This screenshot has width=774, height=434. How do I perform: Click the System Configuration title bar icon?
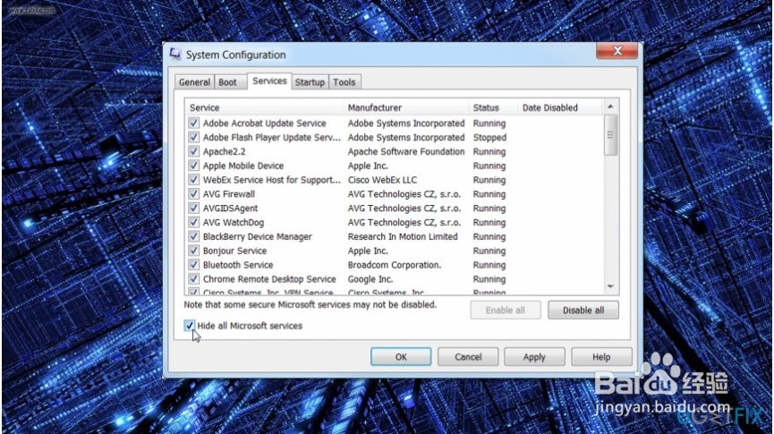(174, 54)
